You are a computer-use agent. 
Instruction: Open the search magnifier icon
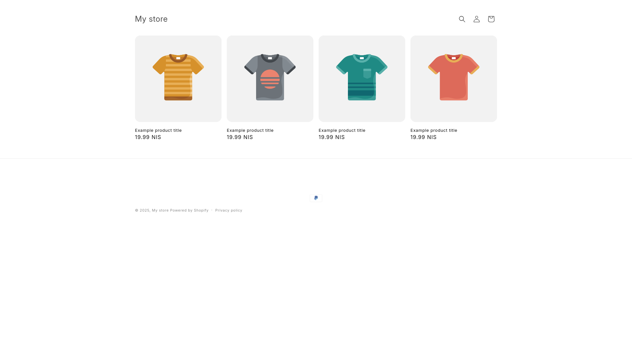tap(462, 19)
